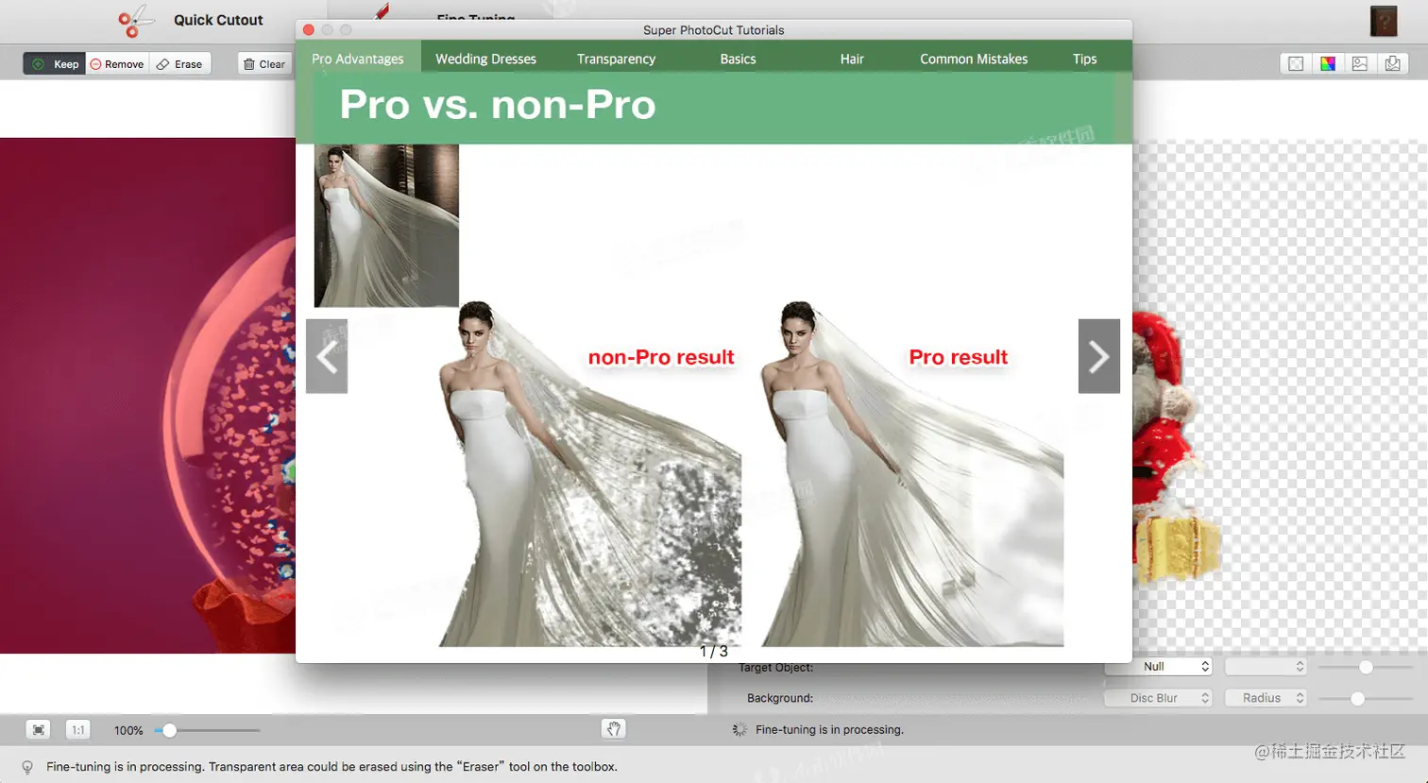
Task: Click the Background: label
Action: click(x=780, y=698)
